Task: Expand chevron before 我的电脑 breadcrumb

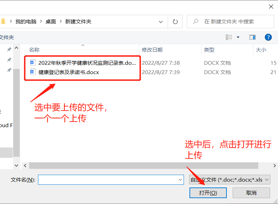Action: coord(11,21)
